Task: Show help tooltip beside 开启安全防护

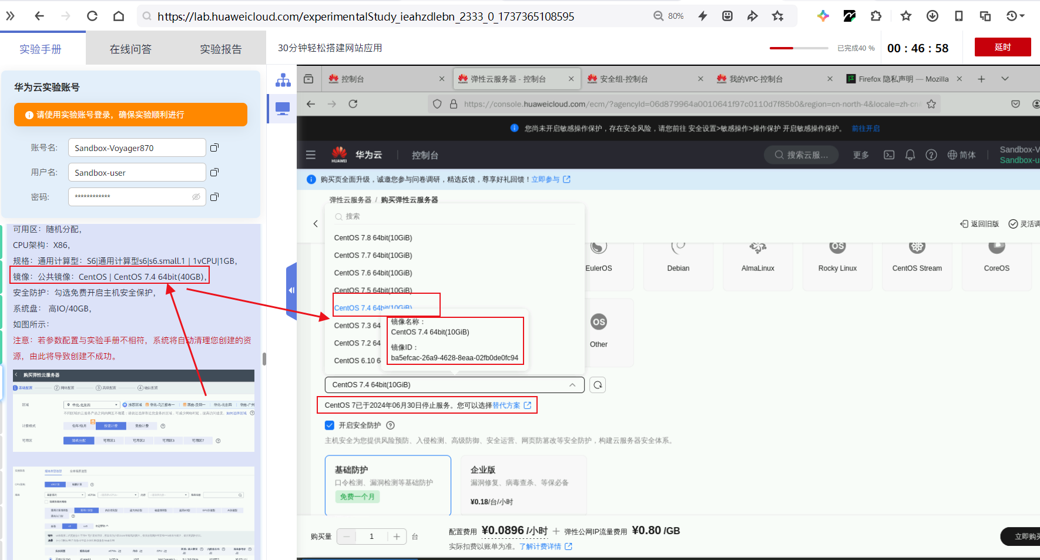Action: click(390, 425)
